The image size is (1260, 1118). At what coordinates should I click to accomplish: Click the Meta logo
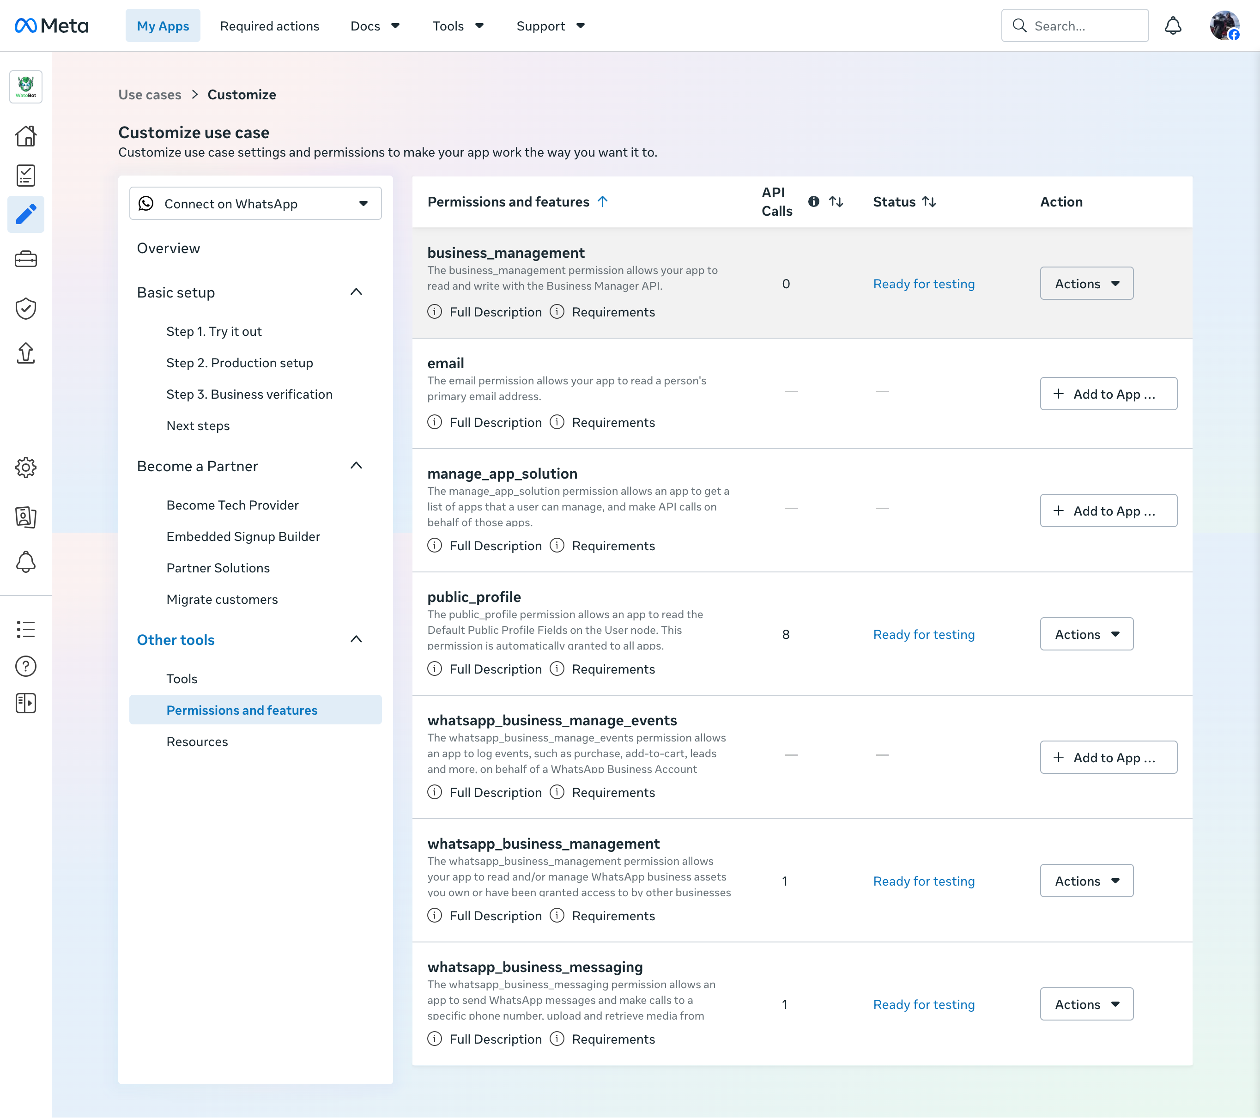pyautogui.click(x=52, y=26)
